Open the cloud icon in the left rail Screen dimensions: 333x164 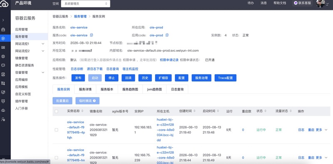[3, 110]
